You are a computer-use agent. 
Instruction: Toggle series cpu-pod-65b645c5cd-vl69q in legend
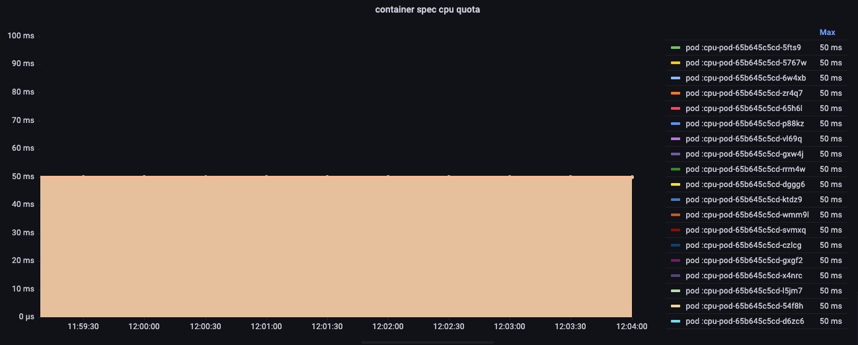[x=744, y=139]
